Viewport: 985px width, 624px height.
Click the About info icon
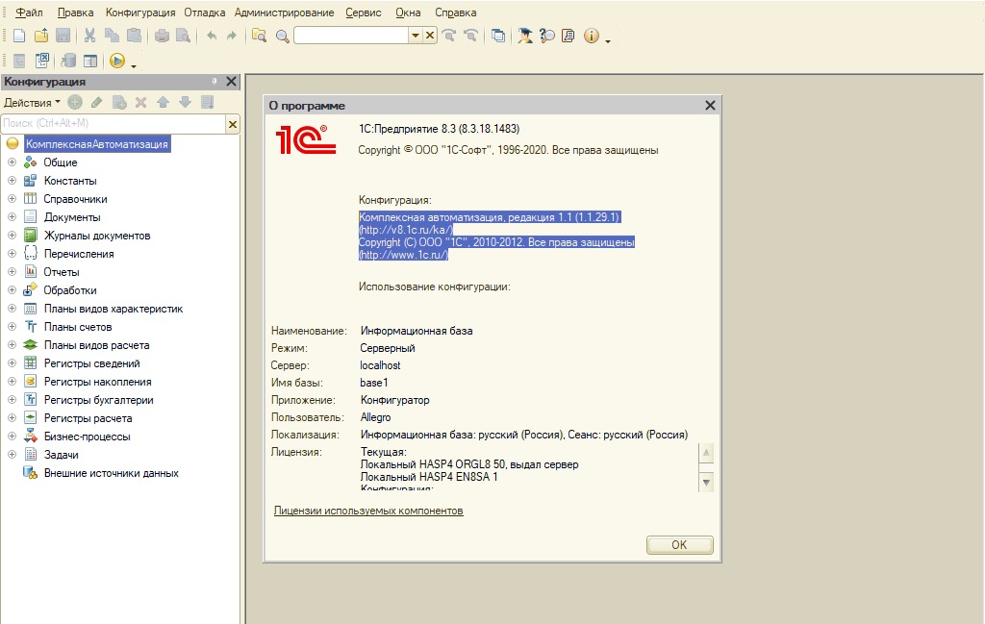(x=592, y=36)
